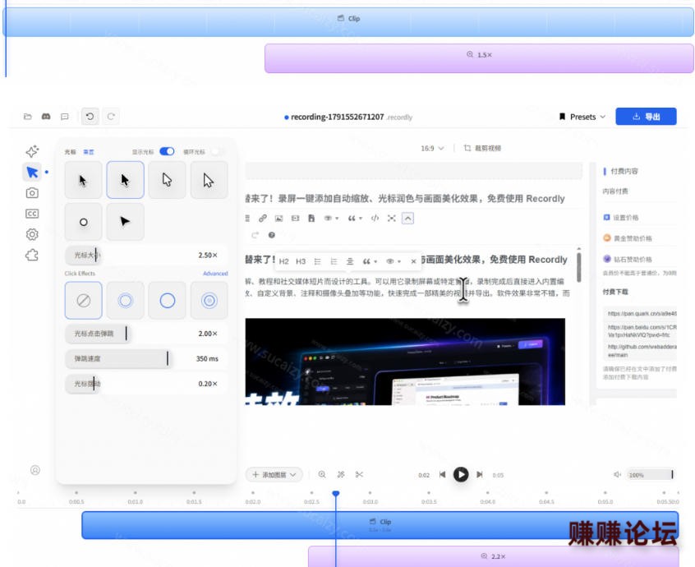Open Advanced click effects settings
The height and width of the screenshot is (567, 695).
[x=215, y=273]
